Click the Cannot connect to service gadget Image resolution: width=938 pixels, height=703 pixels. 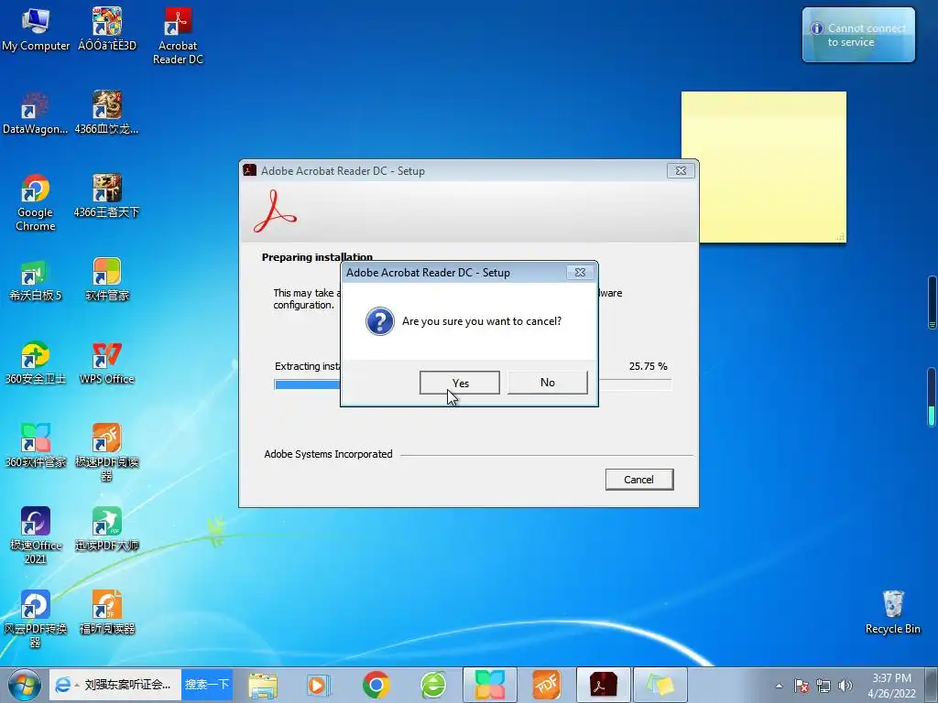tap(858, 35)
